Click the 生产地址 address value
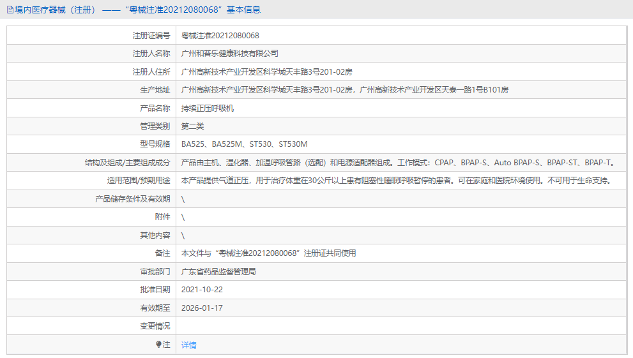Viewport: 633px width, 358px height. (x=345, y=90)
